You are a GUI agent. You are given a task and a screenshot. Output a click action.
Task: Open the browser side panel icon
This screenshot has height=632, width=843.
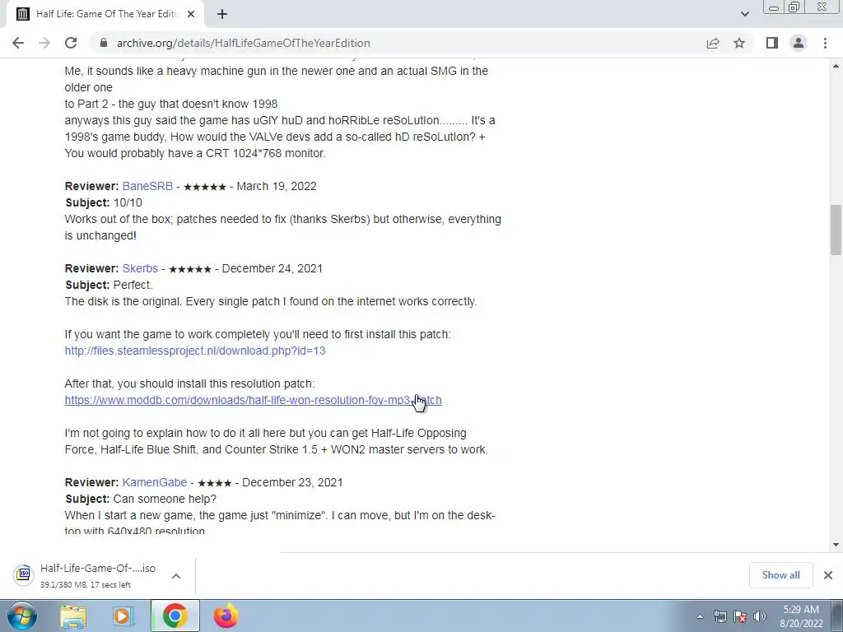point(772,43)
